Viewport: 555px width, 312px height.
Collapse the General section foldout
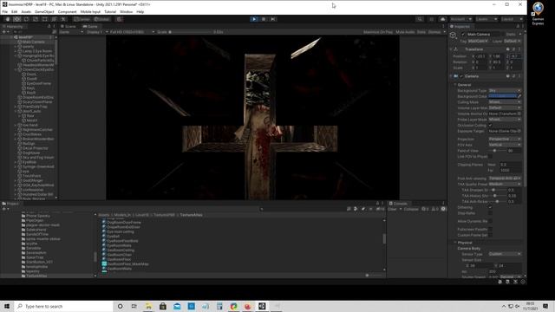point(455,85)
